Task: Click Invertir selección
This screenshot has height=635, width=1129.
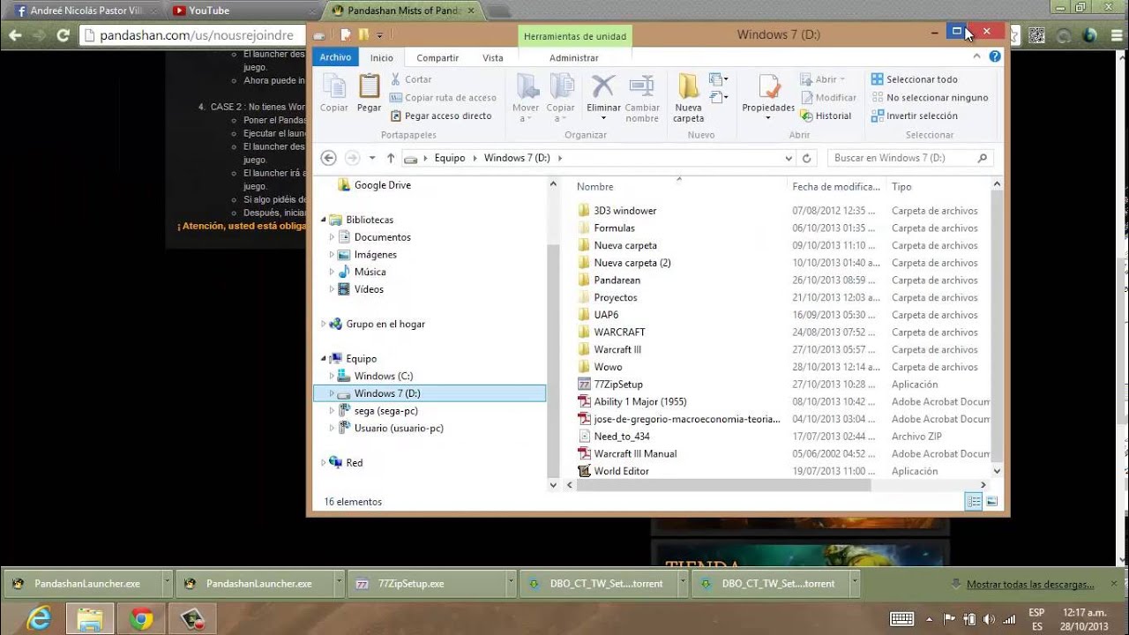Action: pyautogui.click(x=915, y=116)
